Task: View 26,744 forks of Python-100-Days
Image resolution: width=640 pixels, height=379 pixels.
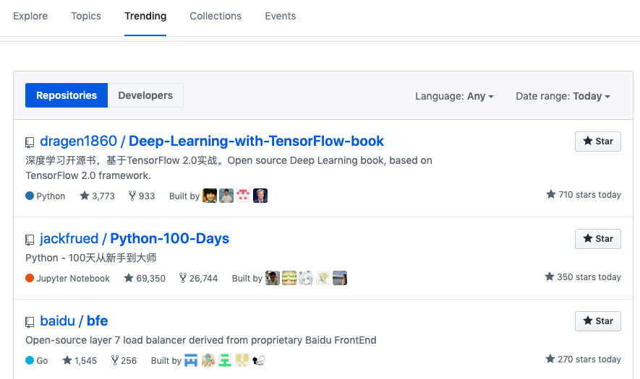Action: point(198,279)
